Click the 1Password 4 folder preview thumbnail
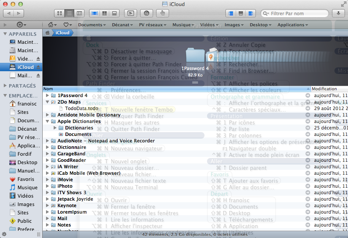 click(195, 55)
